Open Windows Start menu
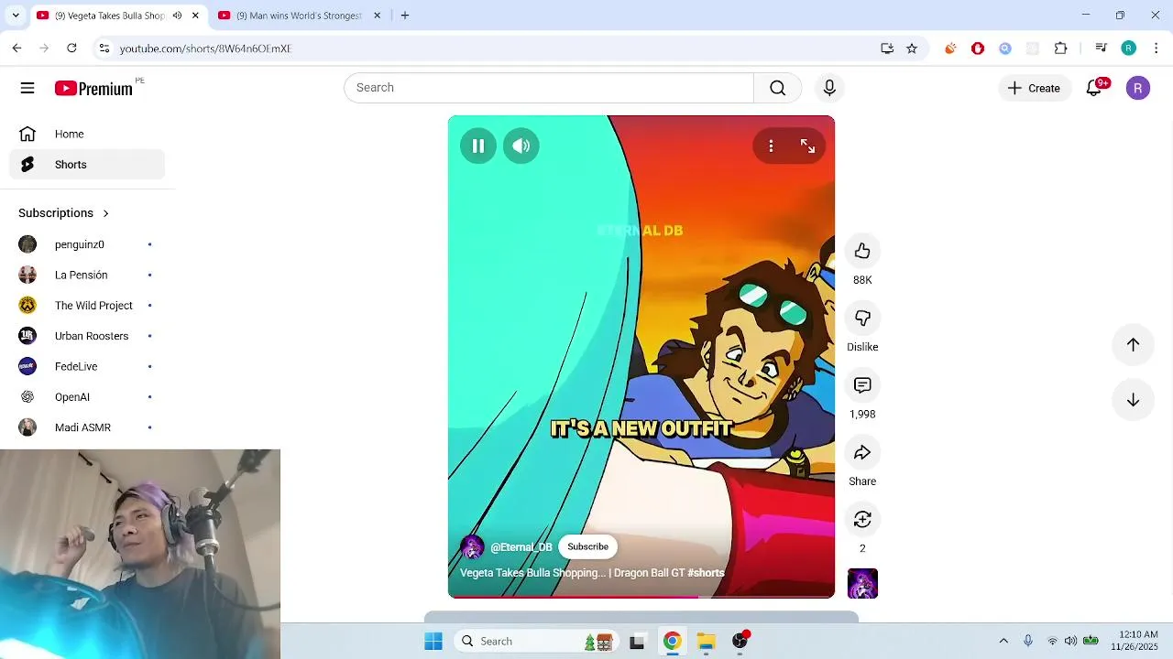 433,642
